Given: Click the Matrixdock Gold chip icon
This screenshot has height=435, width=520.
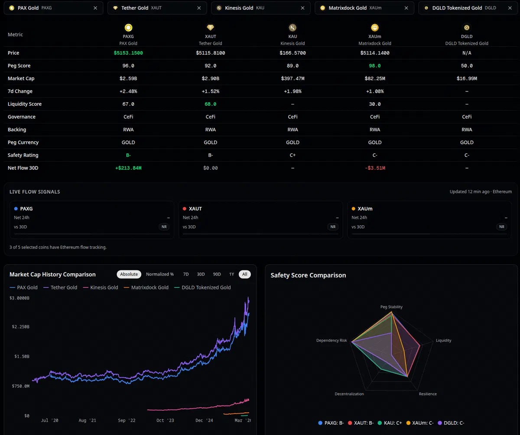Looking at the screenshot, I should pyautogui.click(x=322, y=8).
